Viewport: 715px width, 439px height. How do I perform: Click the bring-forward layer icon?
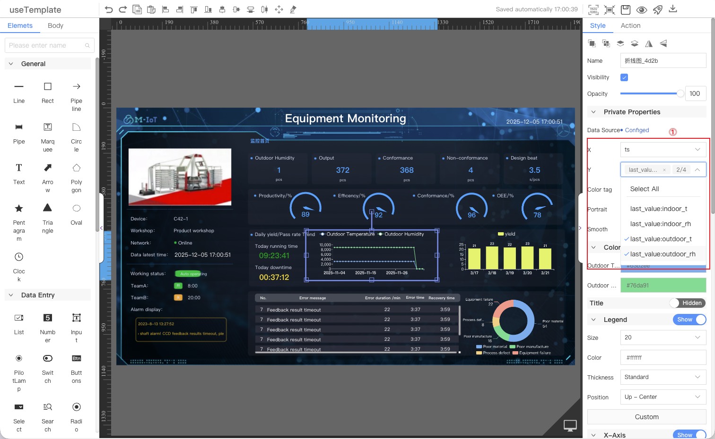(x=620, y=43)
